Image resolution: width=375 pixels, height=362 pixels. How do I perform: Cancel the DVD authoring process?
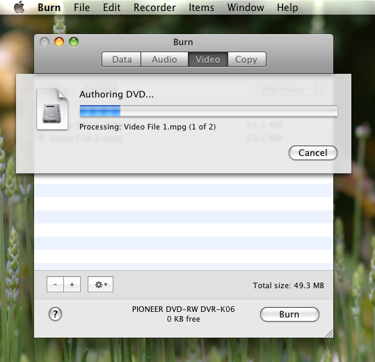coord(313,152)
